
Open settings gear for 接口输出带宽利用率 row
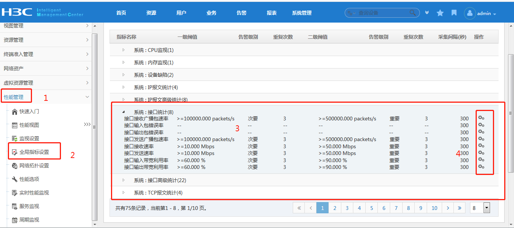coord(481,167)
